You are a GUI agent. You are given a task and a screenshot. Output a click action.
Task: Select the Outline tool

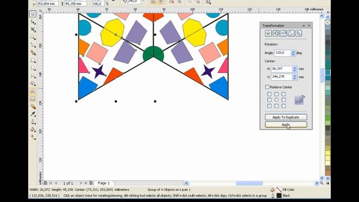point(33,122)
